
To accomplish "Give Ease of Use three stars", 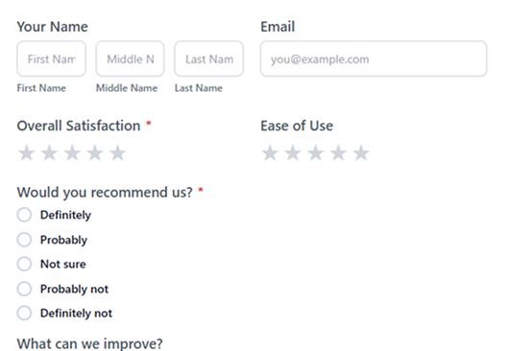I will pos(316,152).
